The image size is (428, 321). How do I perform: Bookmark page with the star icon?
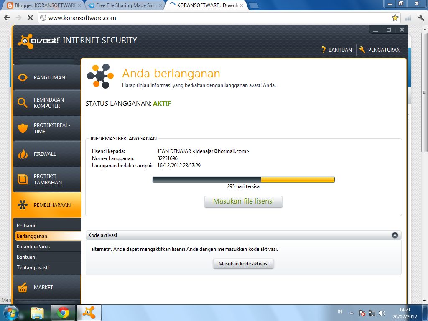[395, 18]
